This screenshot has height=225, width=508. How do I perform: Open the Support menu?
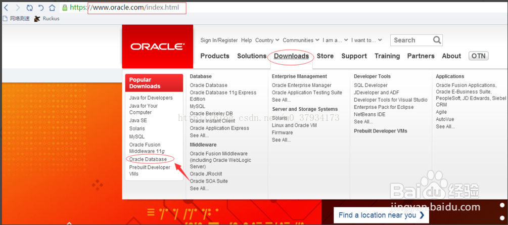[354, 56]
